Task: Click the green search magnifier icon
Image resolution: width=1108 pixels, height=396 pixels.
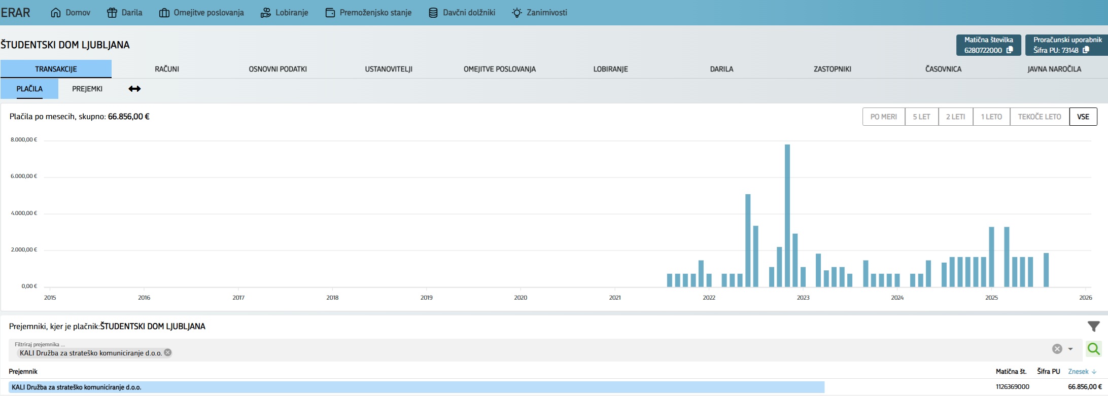Action: [1093, 349]
